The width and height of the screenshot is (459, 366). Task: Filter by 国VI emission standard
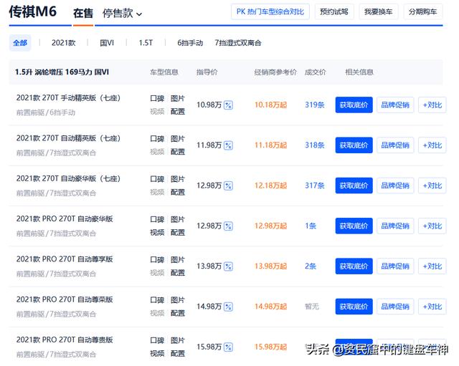point(107,43)
